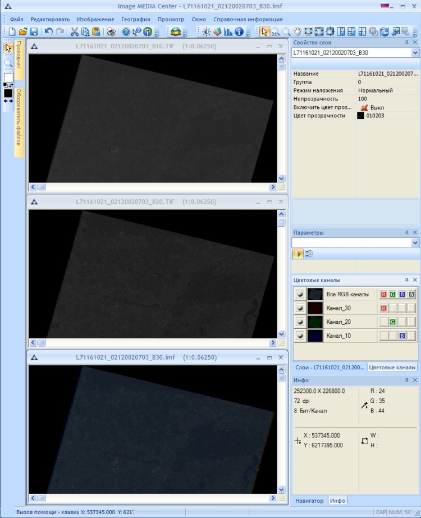The height and width of the screenshot is (518, 421).
Task: Toggle R button in Канал_30 row
Action: point(383,308)
